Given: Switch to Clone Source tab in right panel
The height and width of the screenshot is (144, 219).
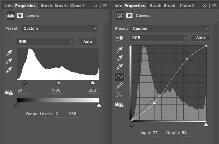Looking at the screenshot, I should pos(187,5).
